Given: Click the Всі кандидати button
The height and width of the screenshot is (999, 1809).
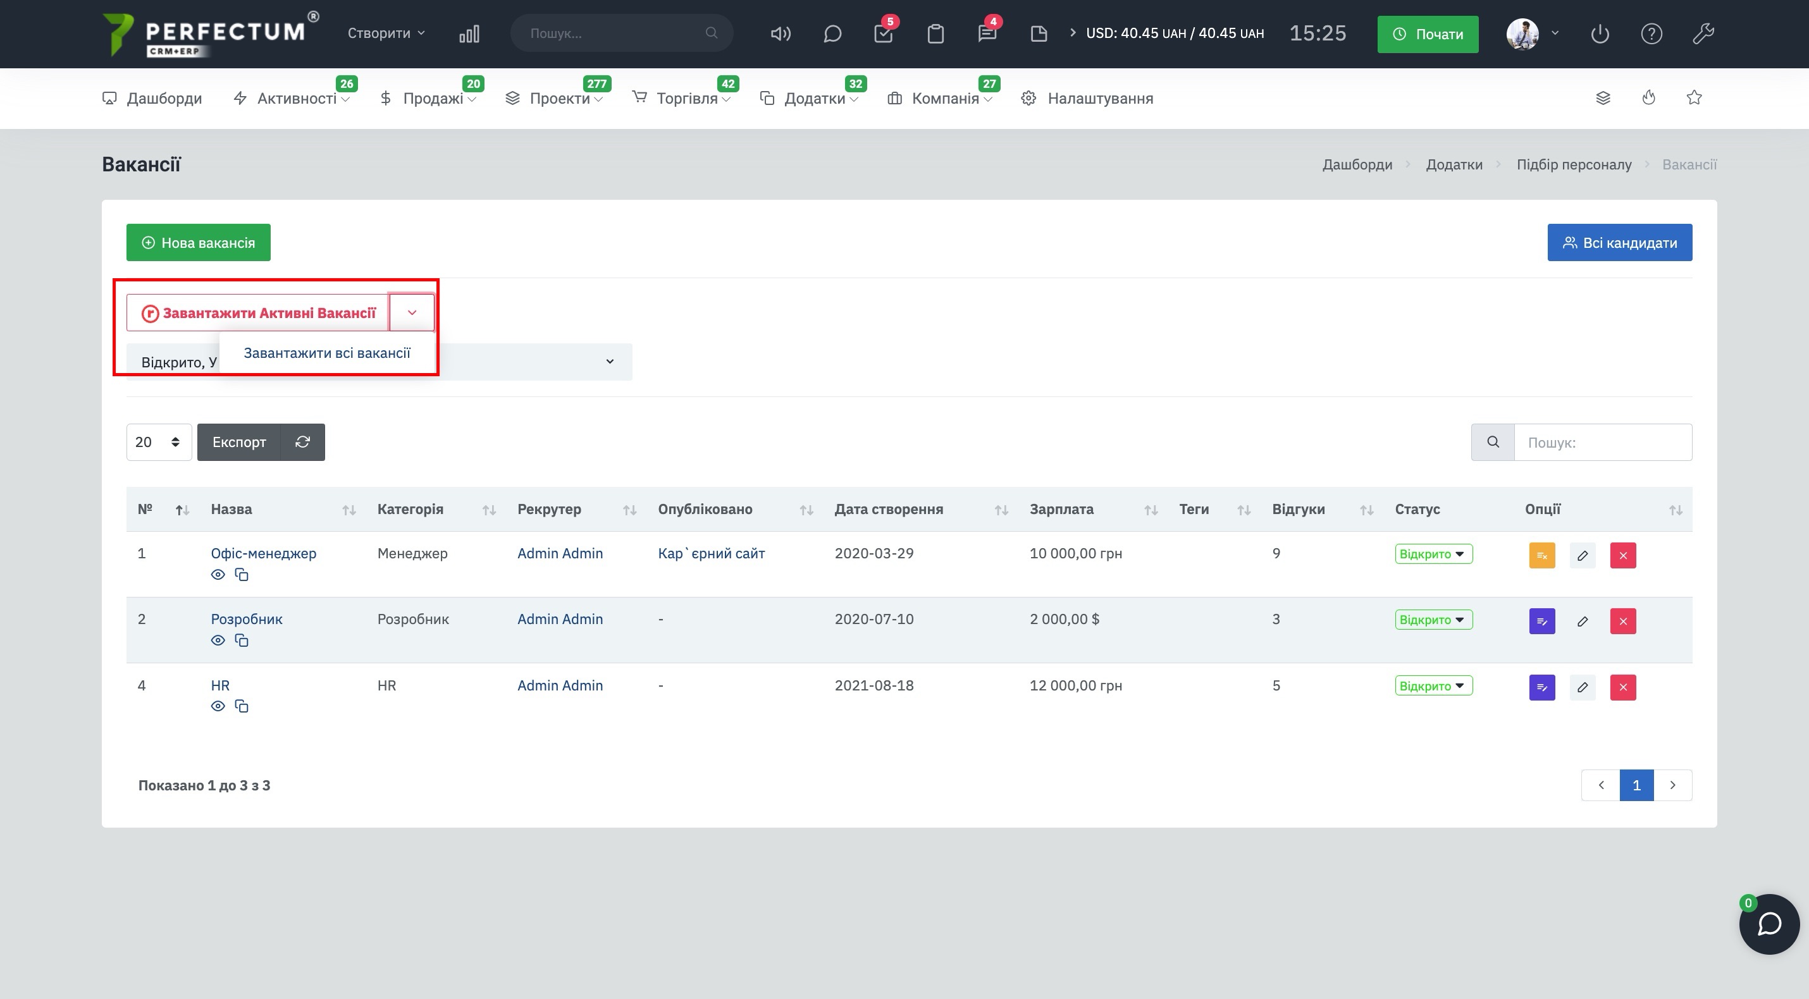Looking at the screenshot, I should [1619, 242].
